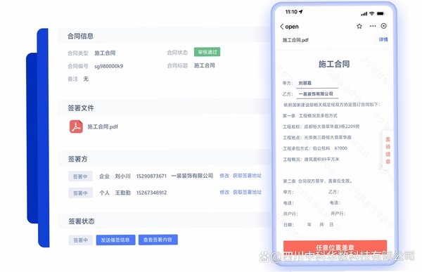Tap the 工程承包方式 line on phone

click(x=315, y=148)
